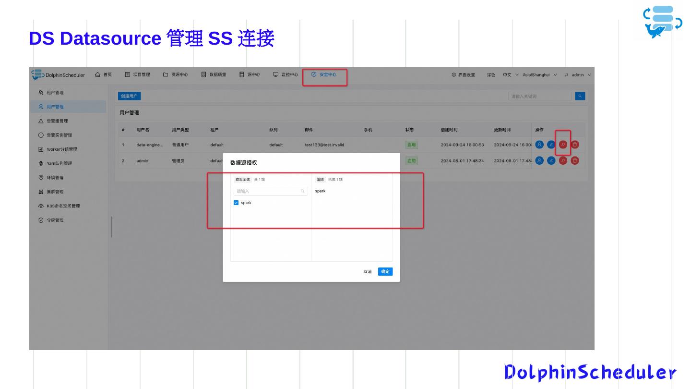Click the blue search icon button

coord(580,96)
